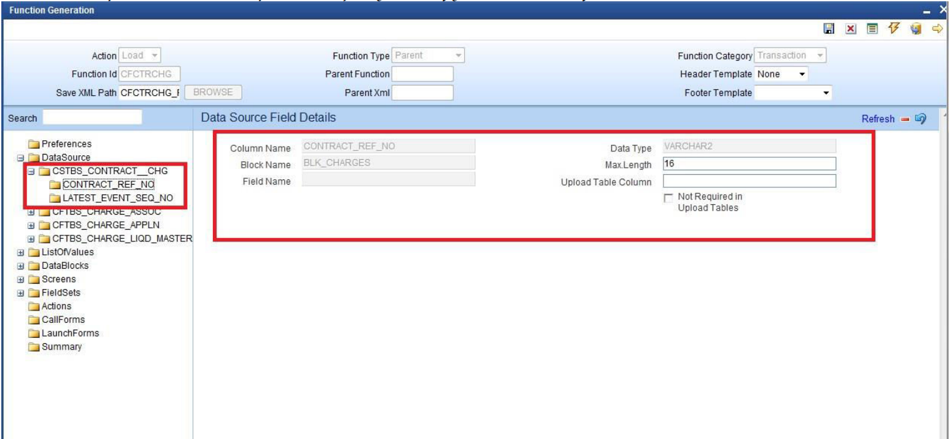
Task: Click the floppy disk Save icon
Action: click(x=828, y=29)
